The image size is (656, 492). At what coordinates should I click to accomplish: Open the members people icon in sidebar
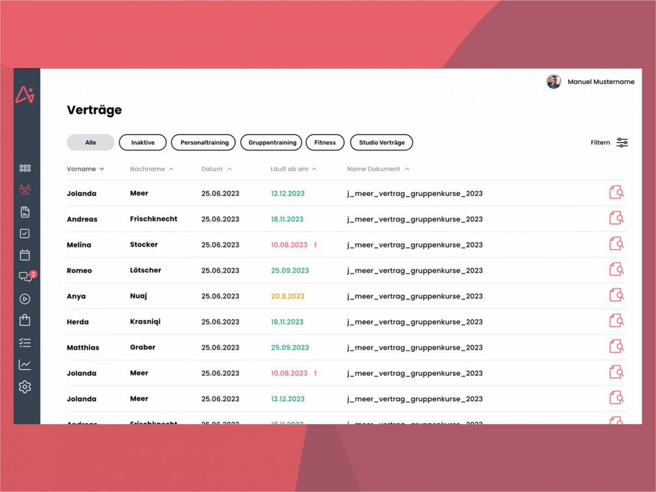tap(25, 190)
